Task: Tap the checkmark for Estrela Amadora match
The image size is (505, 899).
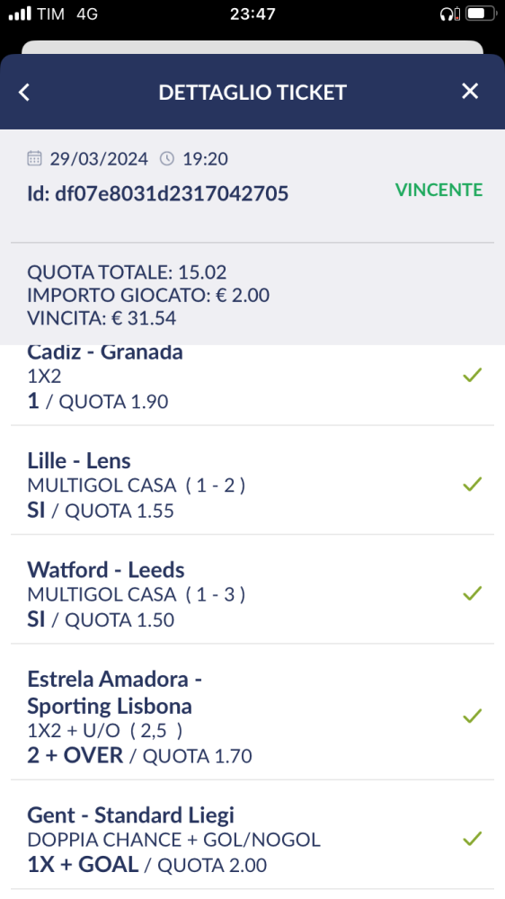Action: (x=473, y=717)
